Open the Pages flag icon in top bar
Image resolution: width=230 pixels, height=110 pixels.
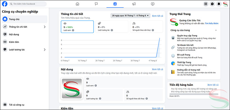(96, 4)
